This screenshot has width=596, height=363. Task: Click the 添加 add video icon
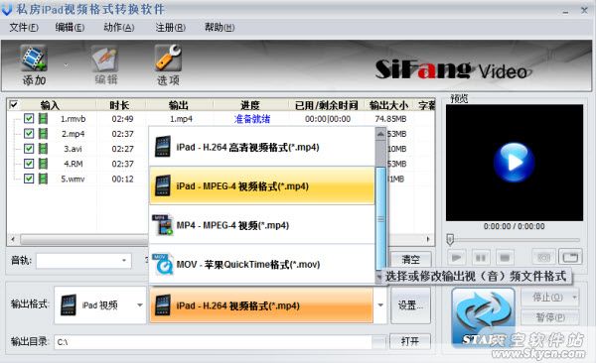(34, 59)
